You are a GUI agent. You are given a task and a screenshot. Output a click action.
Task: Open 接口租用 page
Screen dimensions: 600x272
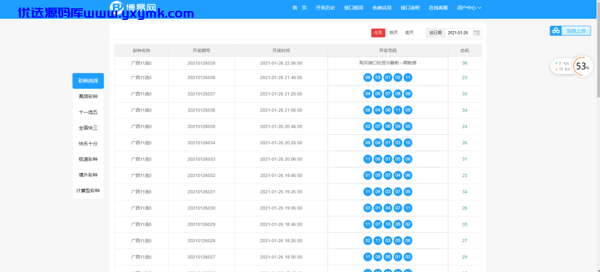[353, 8]
